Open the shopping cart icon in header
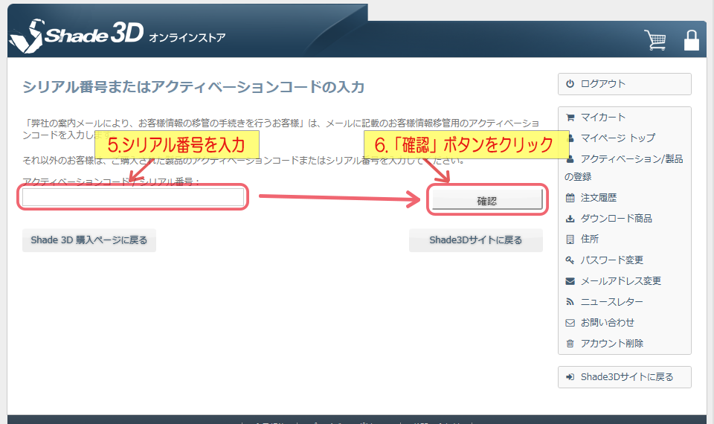Image resolution: width=714 pixels, height=424 pixels. click(655, 40)
